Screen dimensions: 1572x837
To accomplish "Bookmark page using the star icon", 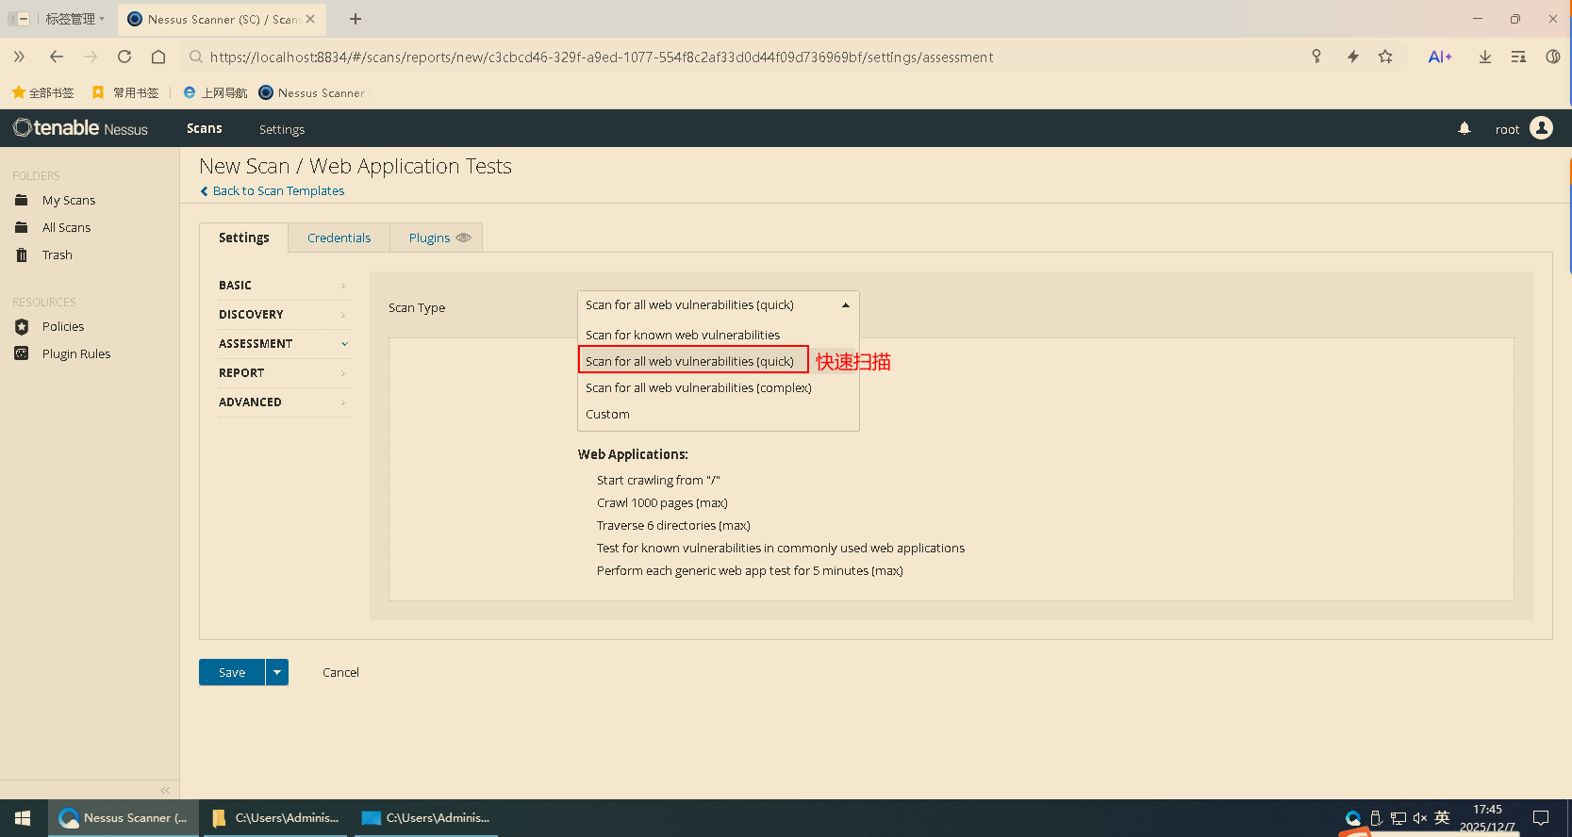I will [x=1385, y=57].
